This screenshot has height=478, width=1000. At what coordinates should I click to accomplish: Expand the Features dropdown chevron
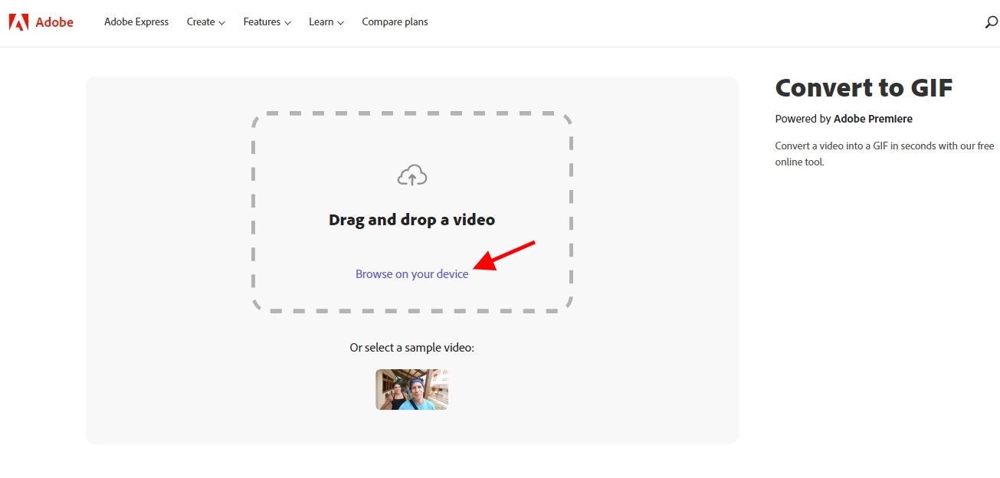287,23
